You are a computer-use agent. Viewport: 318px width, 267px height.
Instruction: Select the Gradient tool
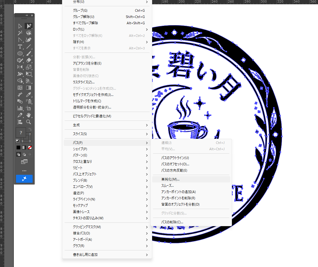[x=29, y=88]
